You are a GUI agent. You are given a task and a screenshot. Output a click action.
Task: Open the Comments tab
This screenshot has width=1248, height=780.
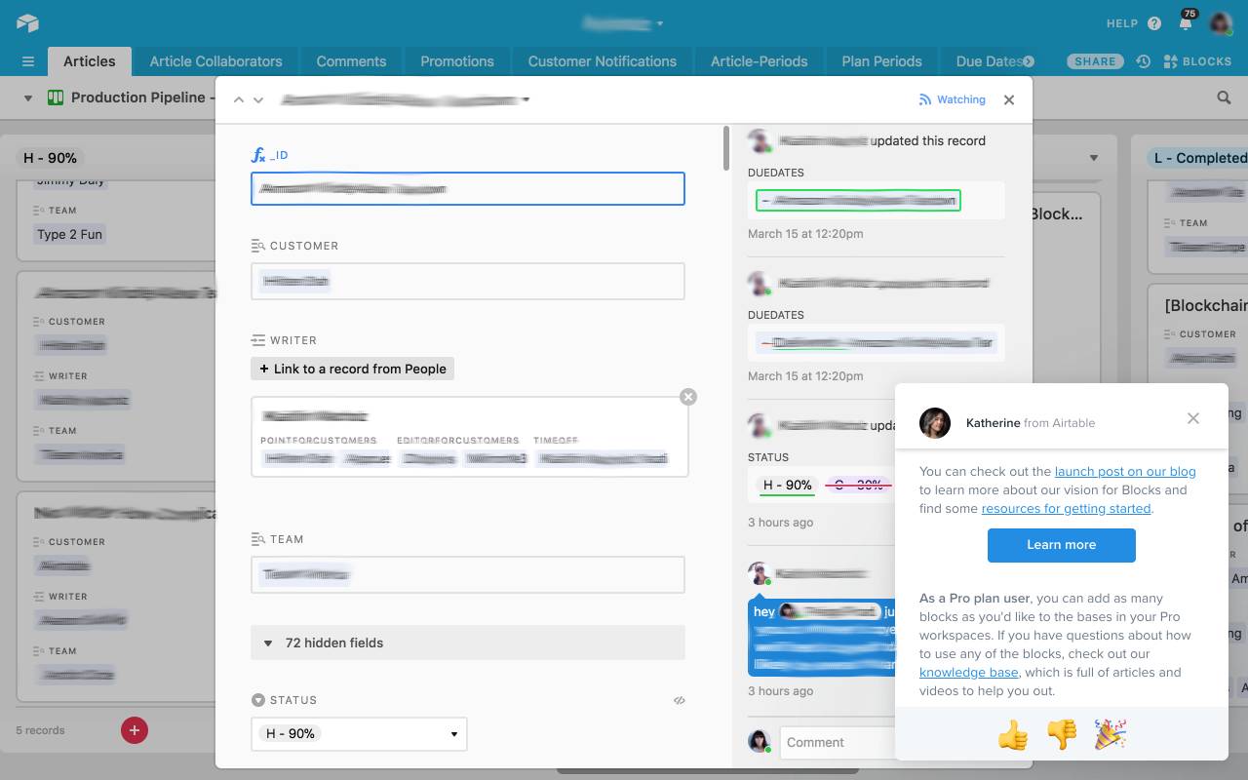[351, 60]
